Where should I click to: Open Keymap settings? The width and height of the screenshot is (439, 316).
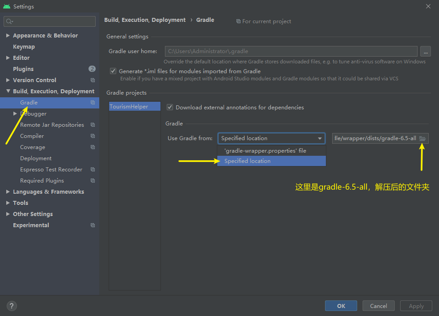(24, 47)
